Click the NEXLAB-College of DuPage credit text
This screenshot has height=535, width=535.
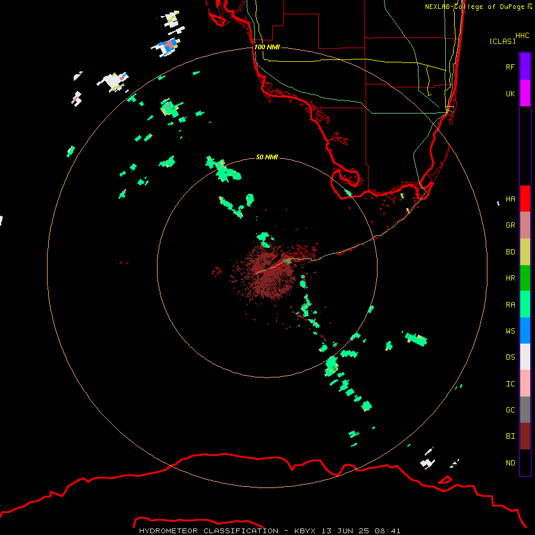478,7
